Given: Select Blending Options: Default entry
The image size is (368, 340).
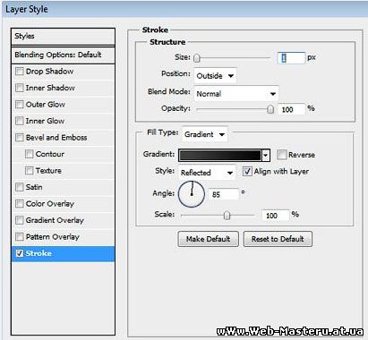Looking at the screenshot, I should pyautogui.click(x=63, y=55).
